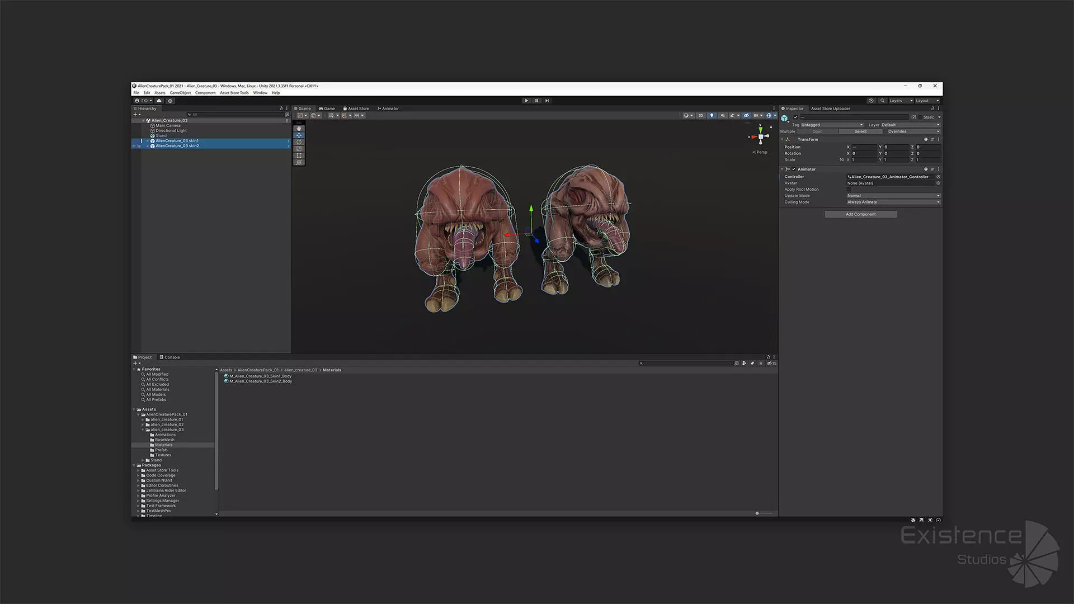Click the Add Component button
Image resolution: width=1074 pixels, height=604 pixels.
[x=860, y=214]
